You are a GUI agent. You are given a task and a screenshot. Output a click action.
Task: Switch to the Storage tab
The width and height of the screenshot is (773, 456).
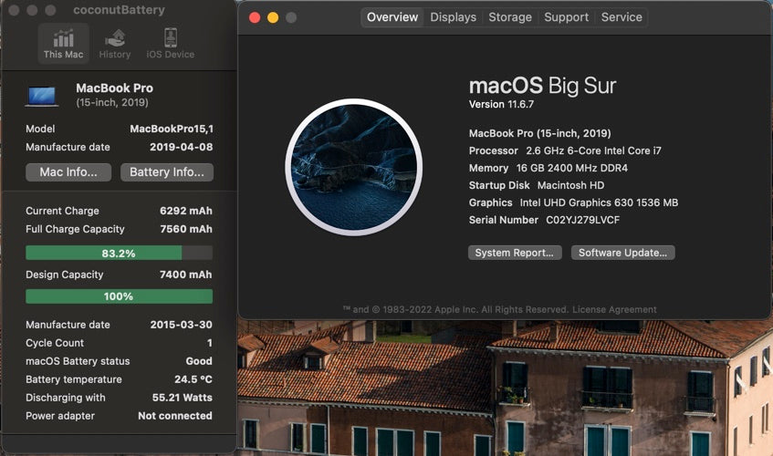pyautogui.click(x=510, y=17)
